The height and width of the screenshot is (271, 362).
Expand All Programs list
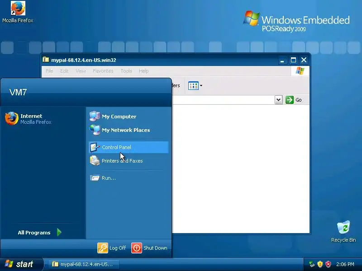[39, 233]
